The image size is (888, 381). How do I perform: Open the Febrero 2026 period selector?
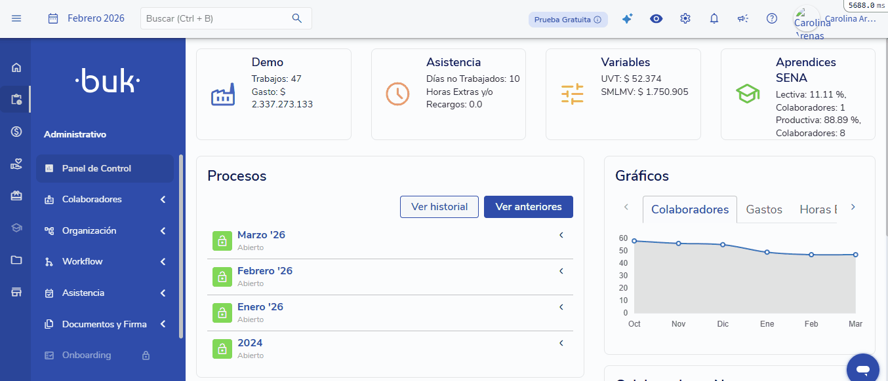[87, 18]
